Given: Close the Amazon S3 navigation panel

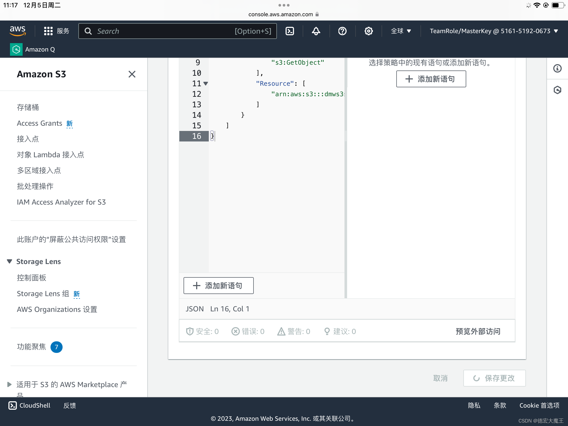Looking at the screenshot, I should point(132,74).
